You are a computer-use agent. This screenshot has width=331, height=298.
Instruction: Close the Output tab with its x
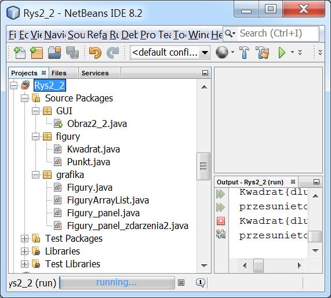point(293,182)
